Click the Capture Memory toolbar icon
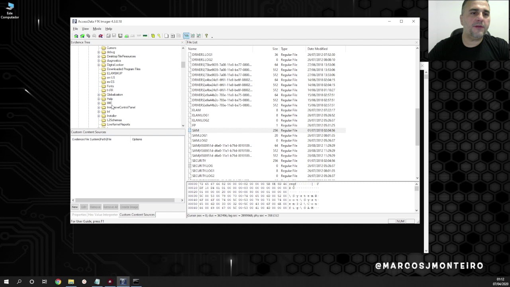Image resolution: width=510 pixels, height=287 pixels. pos(145,35)
